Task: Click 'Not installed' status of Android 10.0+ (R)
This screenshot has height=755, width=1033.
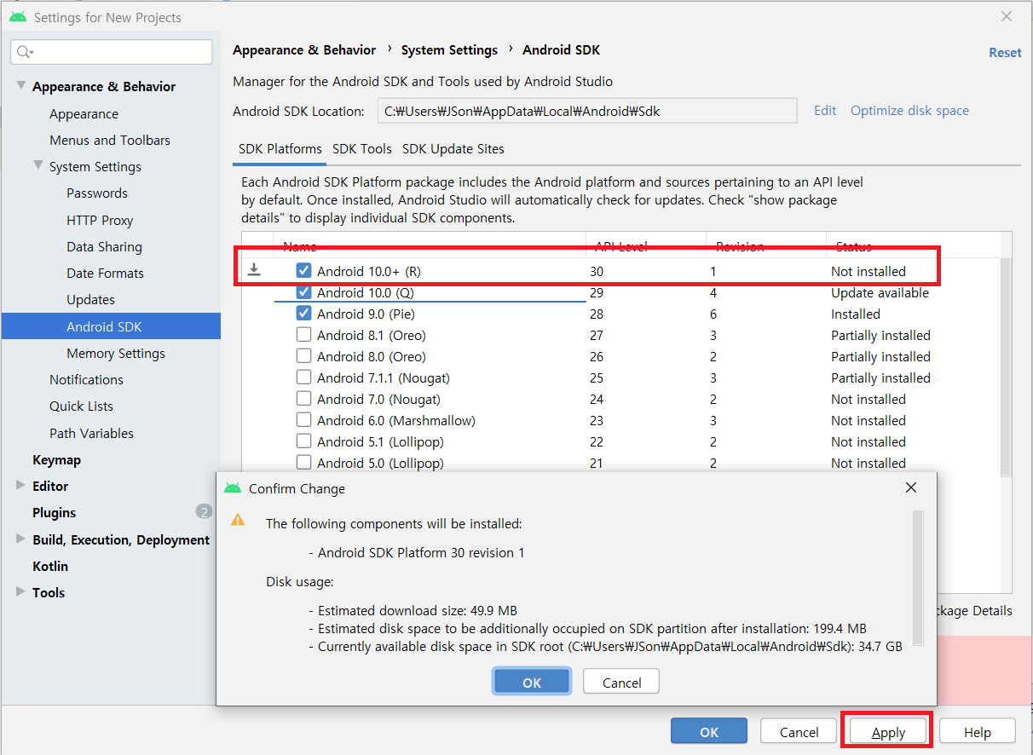Action: click(869, 271)
